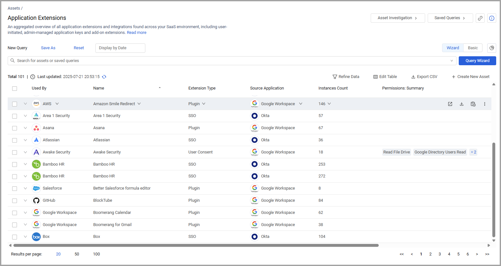This screenshot has height=266, width=501.
Task: Click the Reset link
Action: (x=79, y=48)
